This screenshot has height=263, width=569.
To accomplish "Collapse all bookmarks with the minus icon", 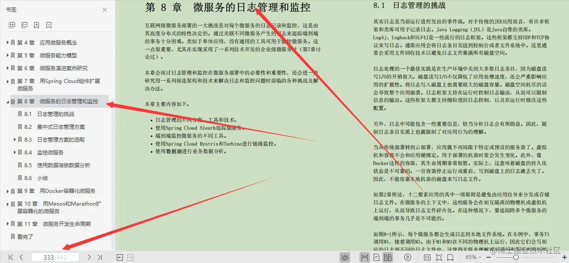I will 25,25.
